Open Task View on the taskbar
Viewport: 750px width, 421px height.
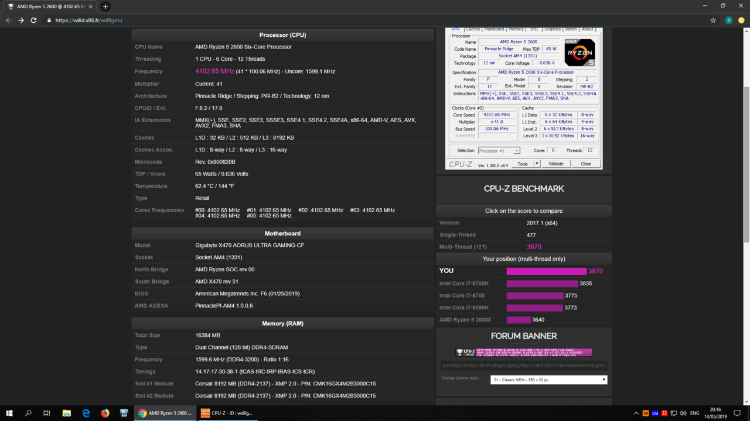tap(47, 413)
